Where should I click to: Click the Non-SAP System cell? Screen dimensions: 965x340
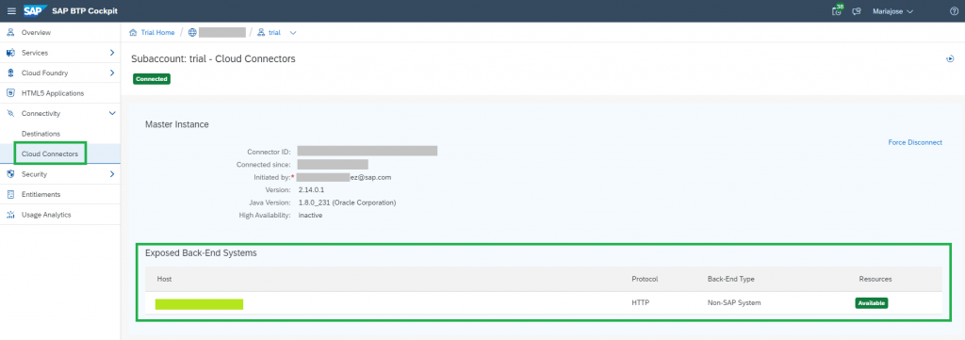(x=734, y=303)
